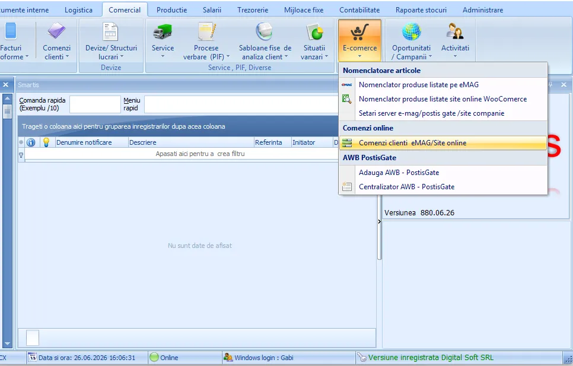Screen dimensions: 573x366
Task: Click the blue info column header icon
Action: (31, 142)
